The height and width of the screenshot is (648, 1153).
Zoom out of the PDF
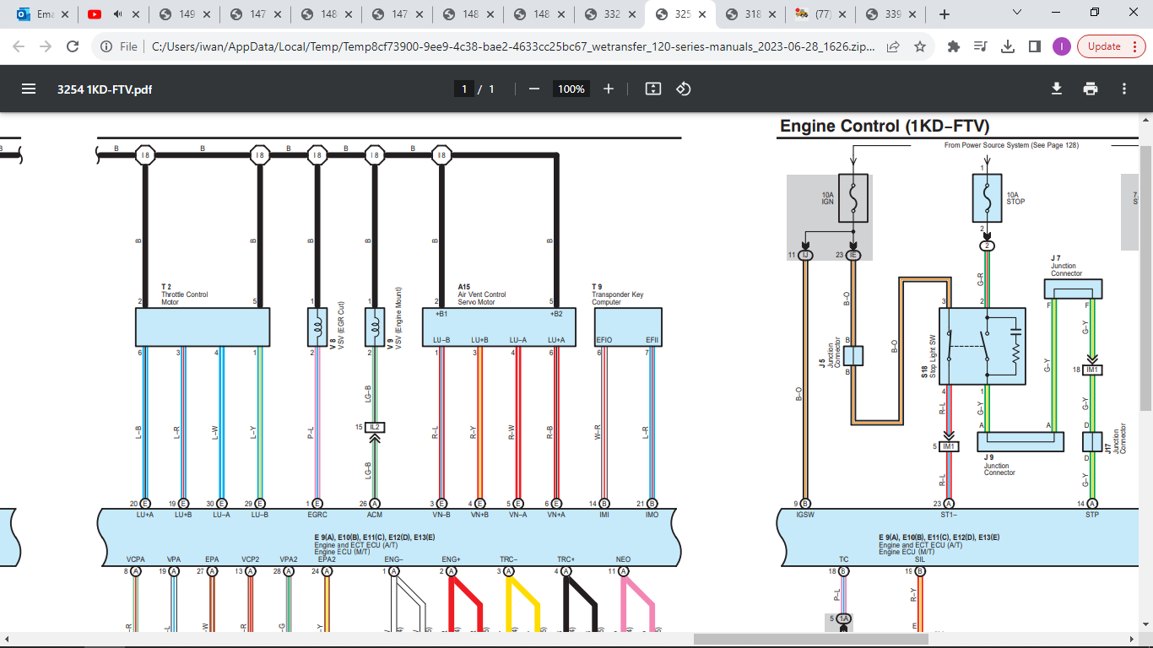533,89
